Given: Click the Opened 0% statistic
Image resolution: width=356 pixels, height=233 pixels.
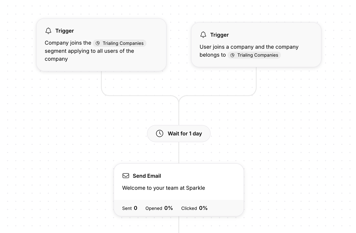Looking at the screenshot, I should tap(159, 208).
